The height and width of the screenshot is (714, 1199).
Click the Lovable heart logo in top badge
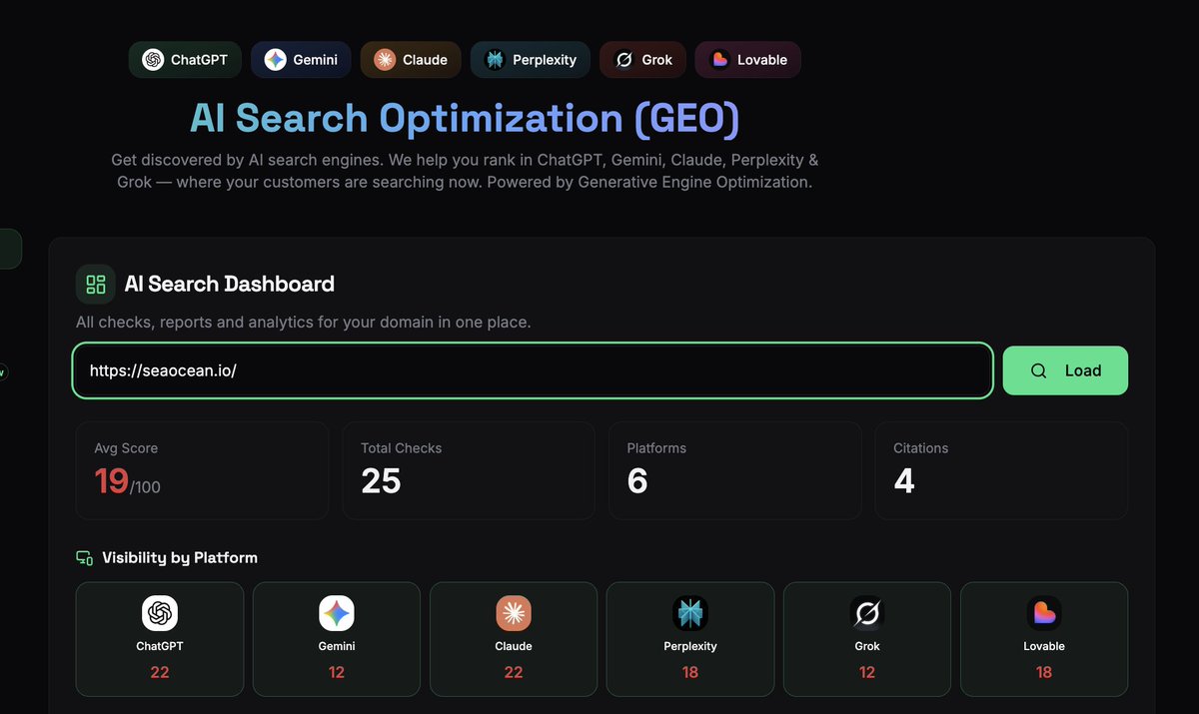coord(719,60)
